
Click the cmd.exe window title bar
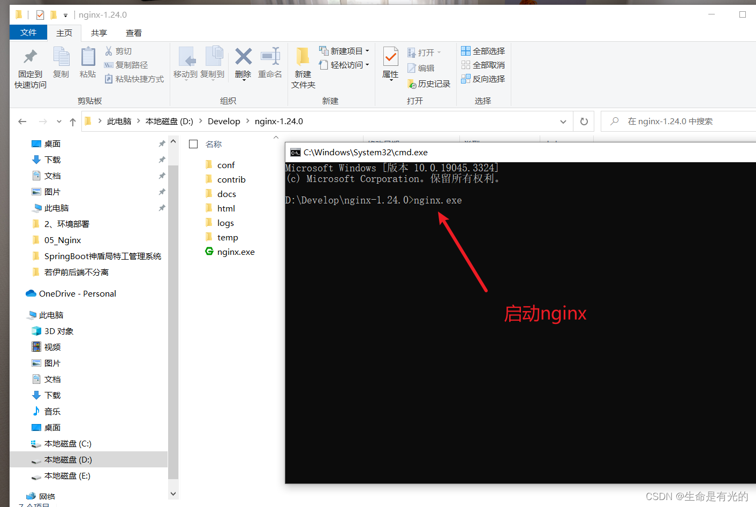click(x=520, y=152)
